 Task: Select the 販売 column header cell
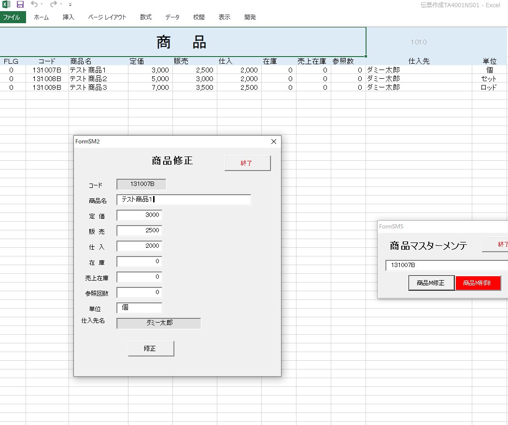pyautogui.click(x=195, y=61)
